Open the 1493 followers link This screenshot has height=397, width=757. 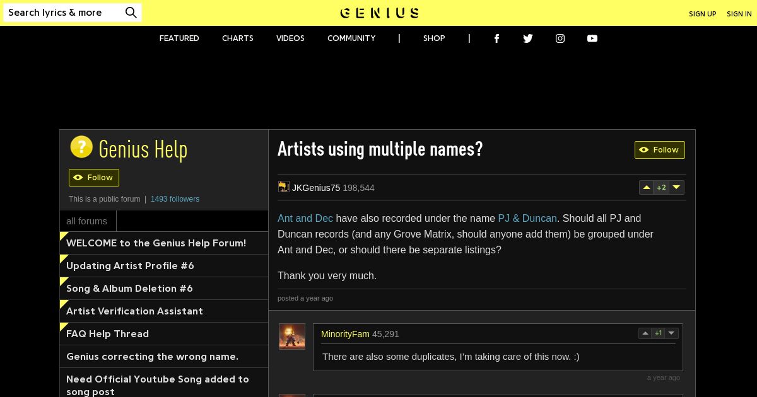coord(175,199)
